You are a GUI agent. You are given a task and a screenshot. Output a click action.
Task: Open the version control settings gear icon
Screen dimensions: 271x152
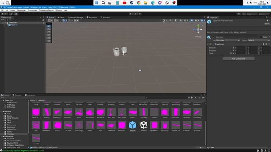(16, 14)
